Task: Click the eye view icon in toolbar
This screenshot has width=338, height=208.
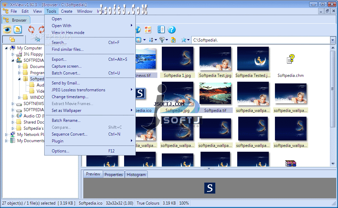Action: 7,29
